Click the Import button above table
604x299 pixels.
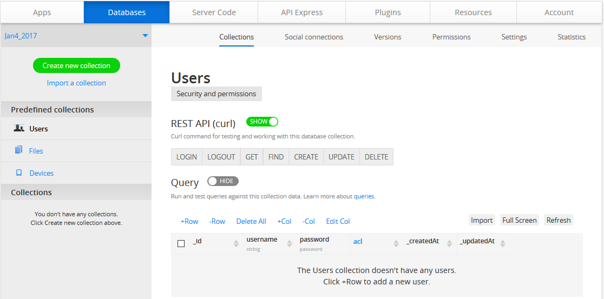pos(482,220)
